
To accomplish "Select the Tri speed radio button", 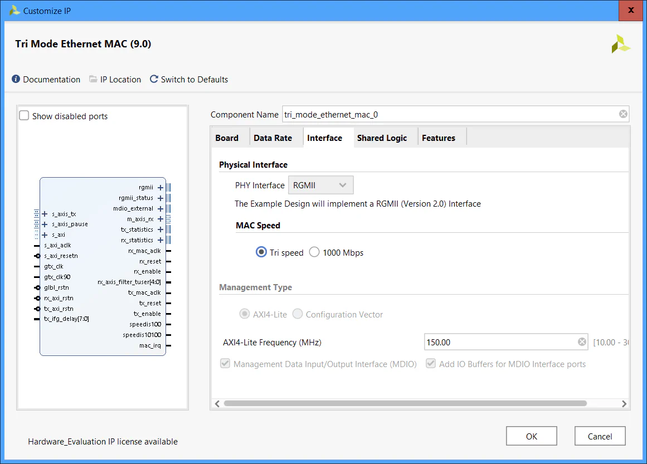I will click(x=261, y=252).
